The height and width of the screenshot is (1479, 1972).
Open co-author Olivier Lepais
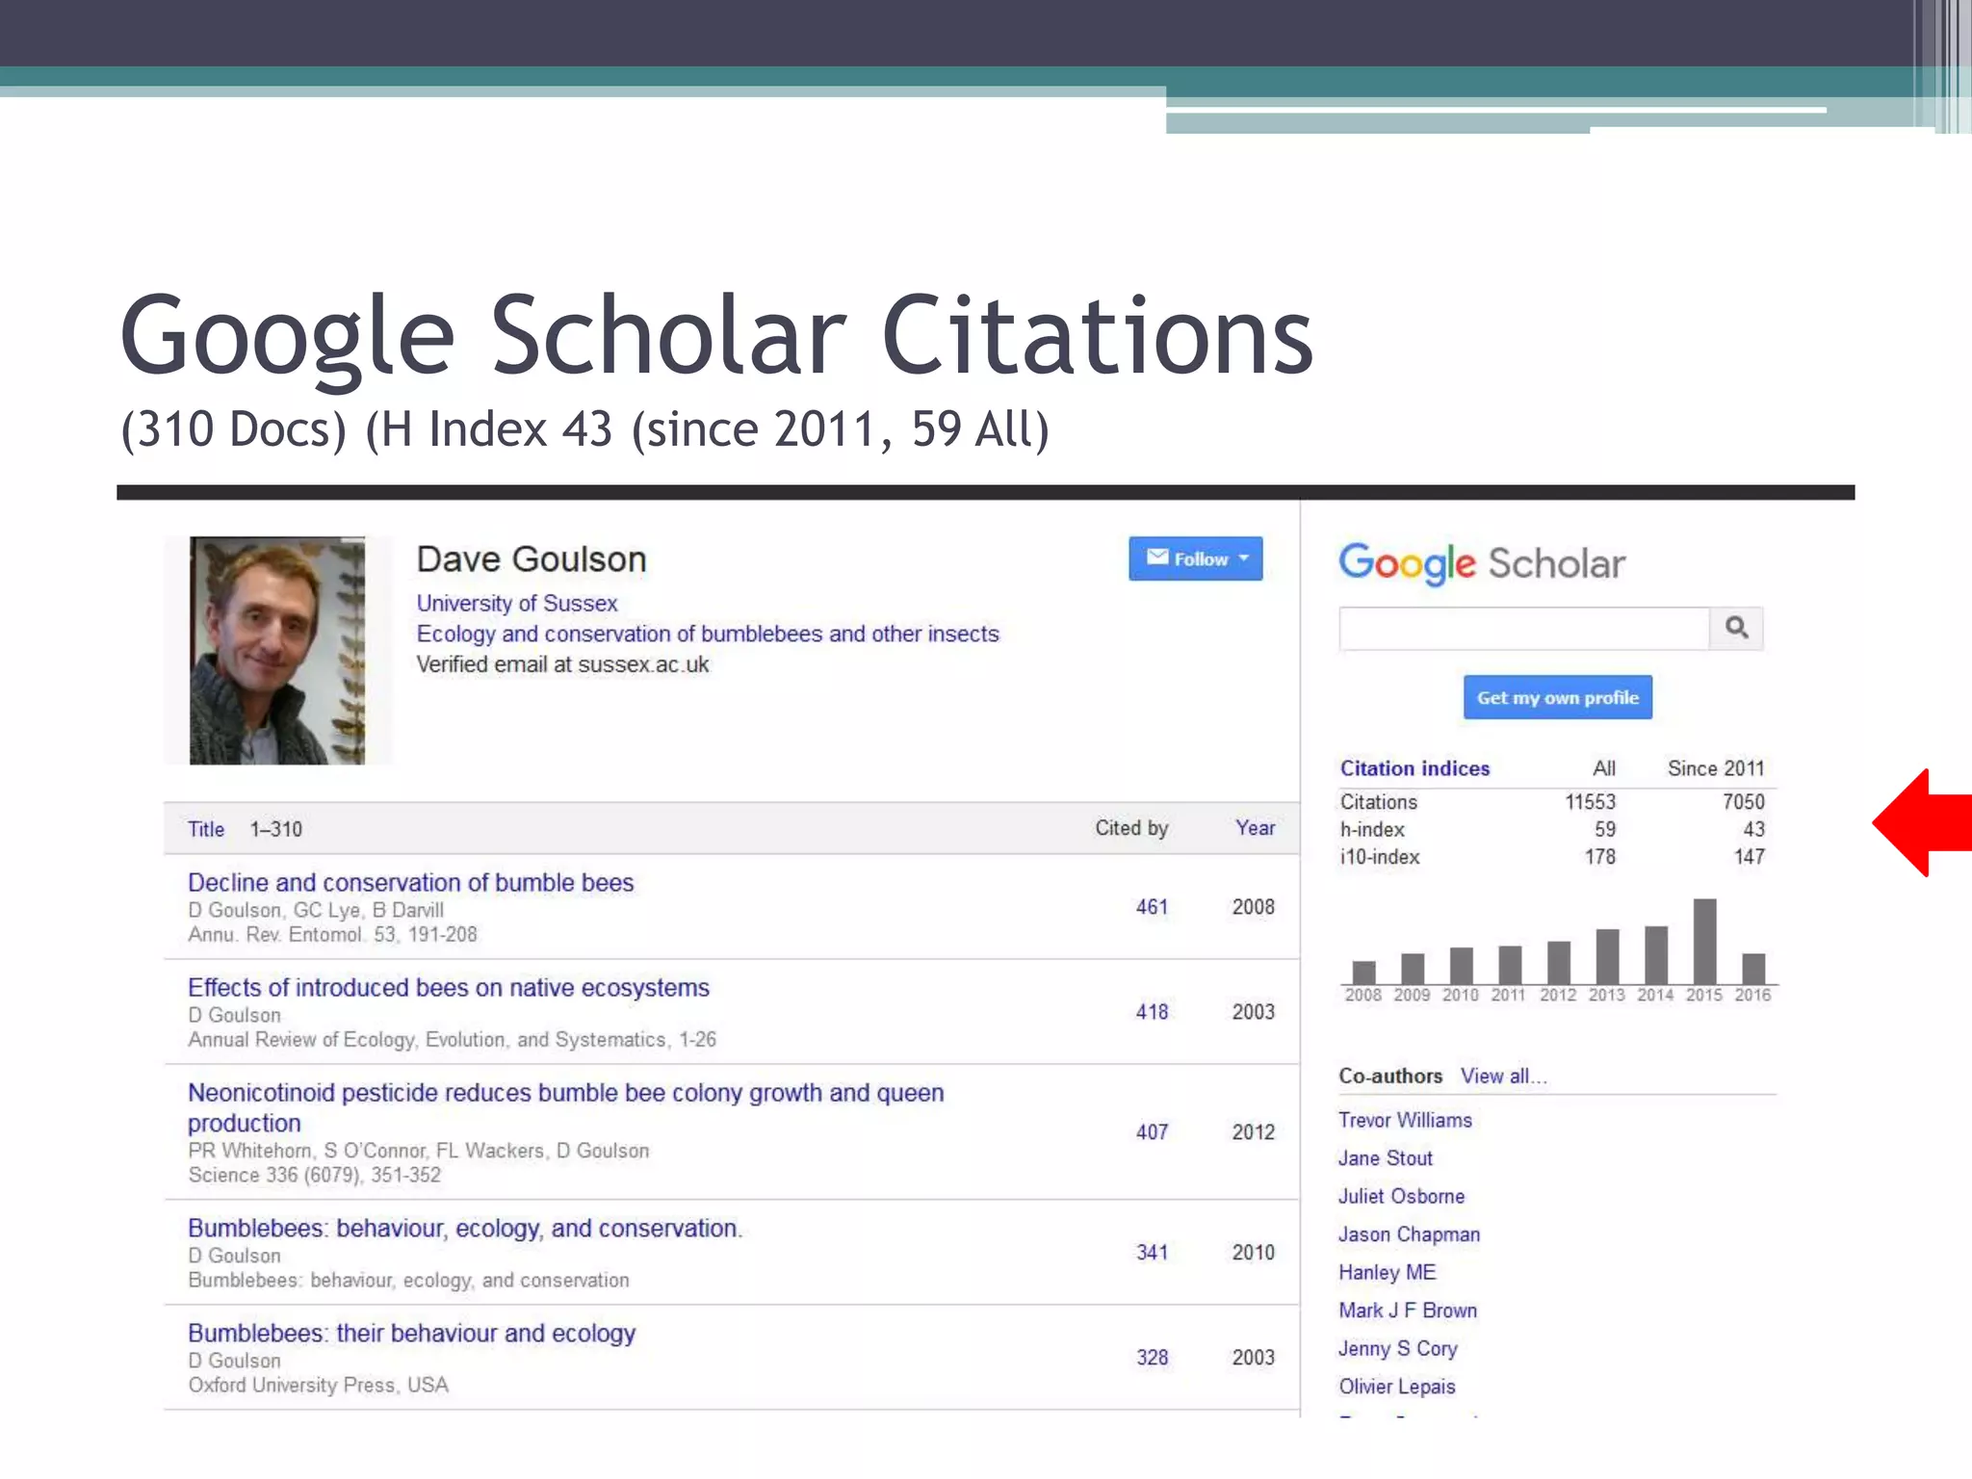point(1397,1387)
